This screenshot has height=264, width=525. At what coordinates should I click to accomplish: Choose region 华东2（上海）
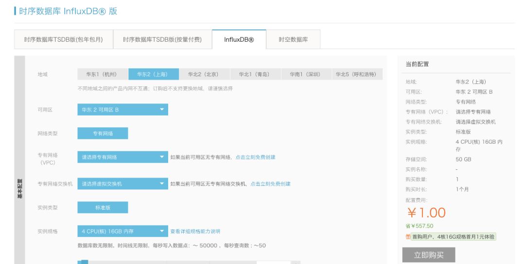click(x=154, y=74)
